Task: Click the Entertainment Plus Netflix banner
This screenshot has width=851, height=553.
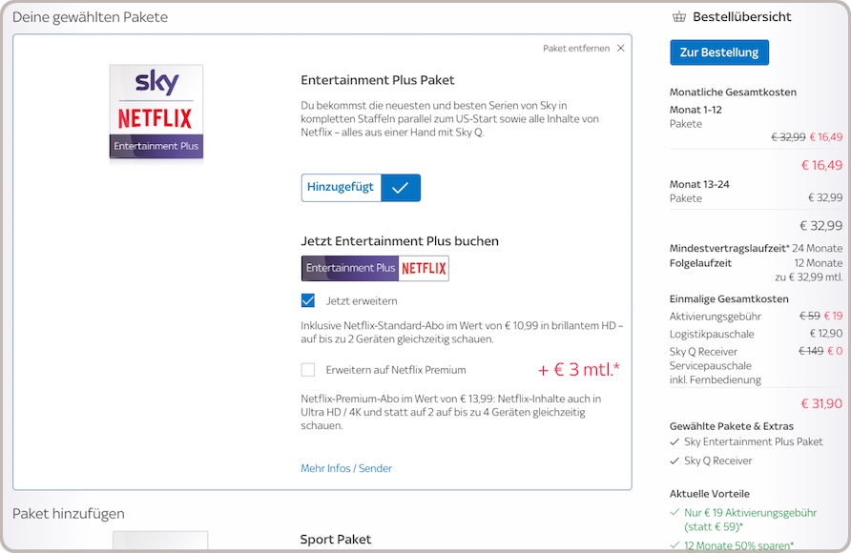Action: 375,268
